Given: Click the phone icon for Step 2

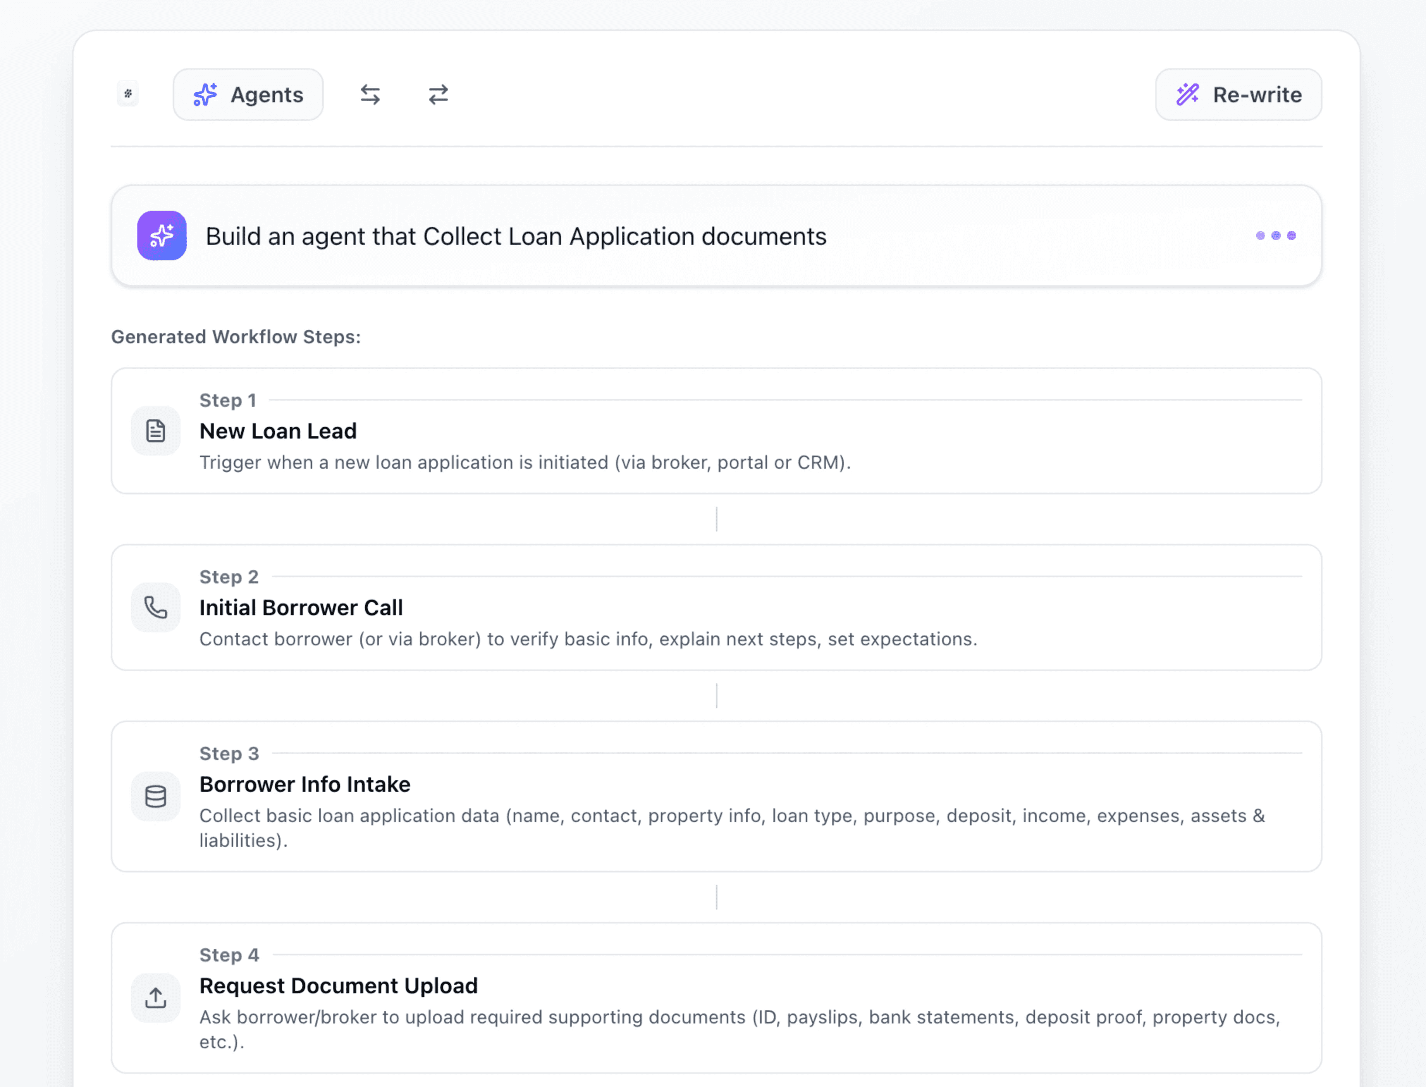Looking at the screenshot, I should (x=155, y=607).
